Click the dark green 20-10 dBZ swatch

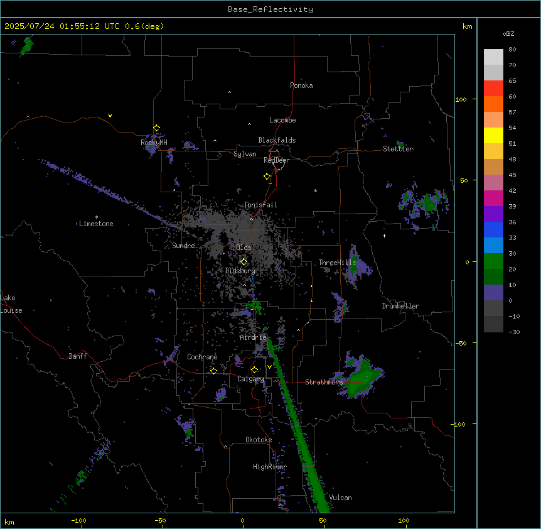coord(493,277)
